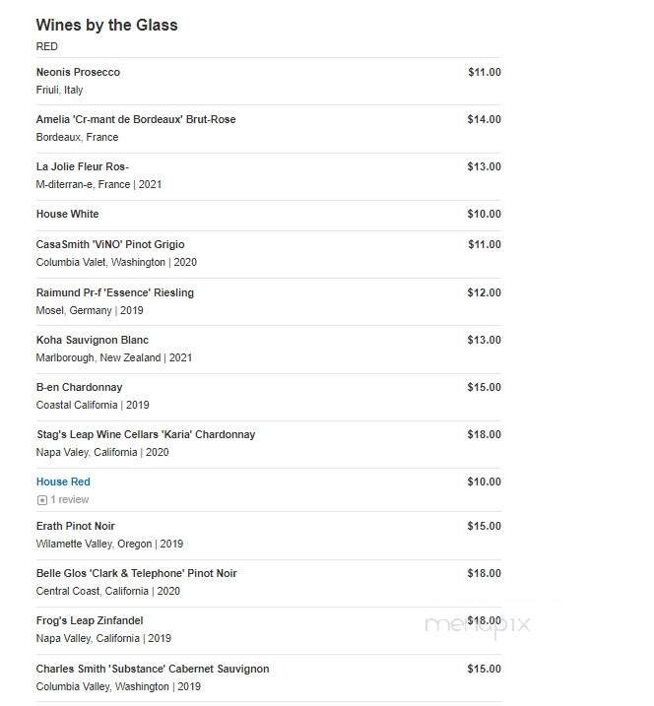Image resolution: width=654 pixels, height=706 pixels.
Task: Click the B-en Chardonnay item name
Action: pos(80,387)
